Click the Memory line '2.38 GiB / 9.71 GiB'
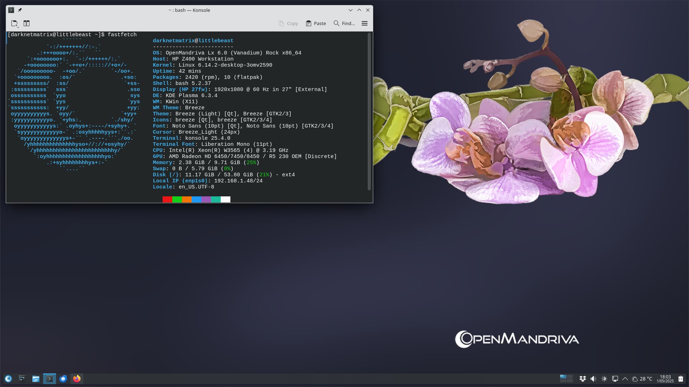Screen dimensions: 689x387 (x=206, y=163)
